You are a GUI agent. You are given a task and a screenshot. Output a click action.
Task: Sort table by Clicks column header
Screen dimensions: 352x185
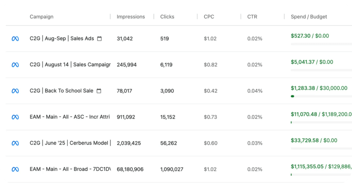coord(167,17)
